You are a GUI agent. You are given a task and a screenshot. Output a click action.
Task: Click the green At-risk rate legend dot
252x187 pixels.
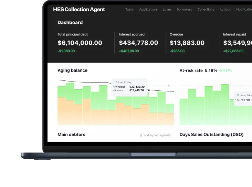(x=235, y=100)
